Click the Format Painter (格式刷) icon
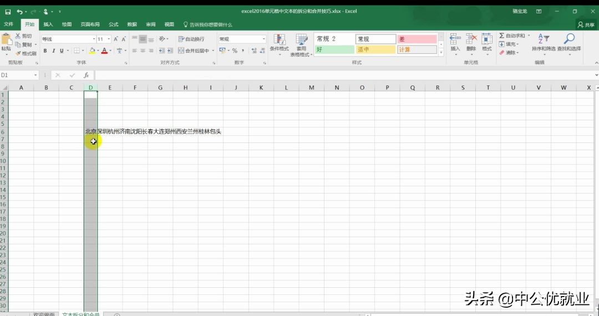 (x=26, y=54)
